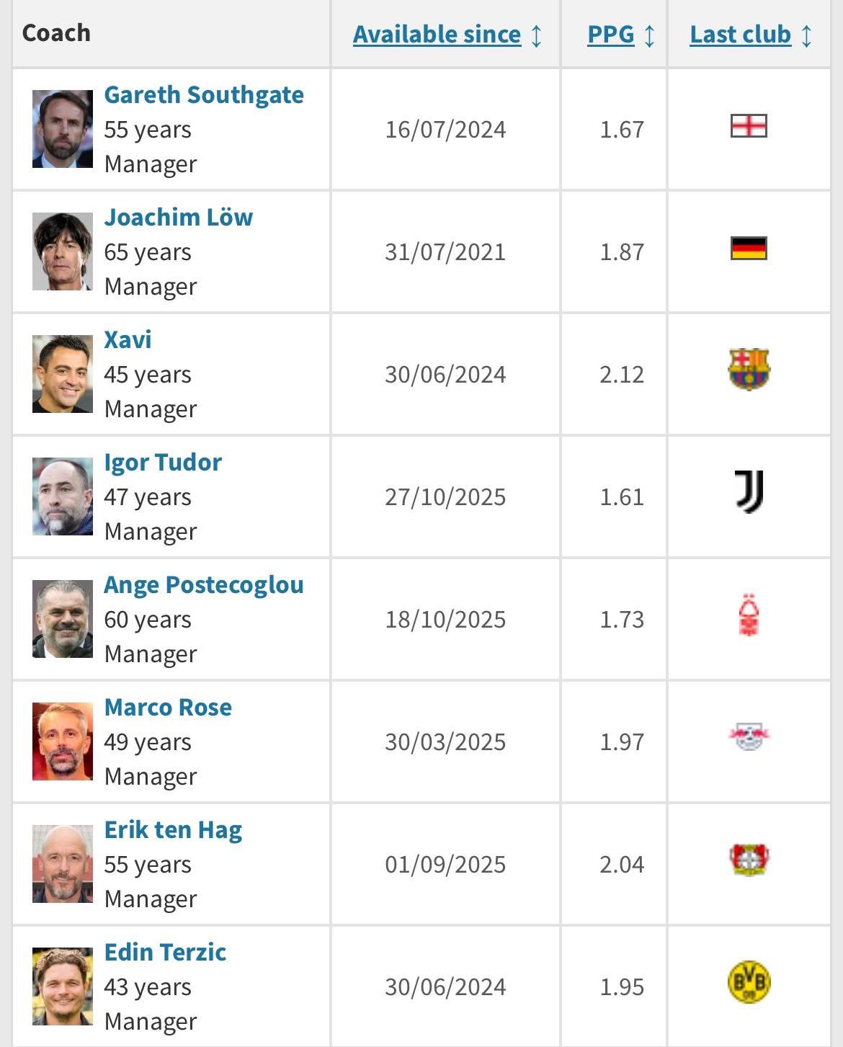Click the sort arrows beside PPG

click(649, 35)
